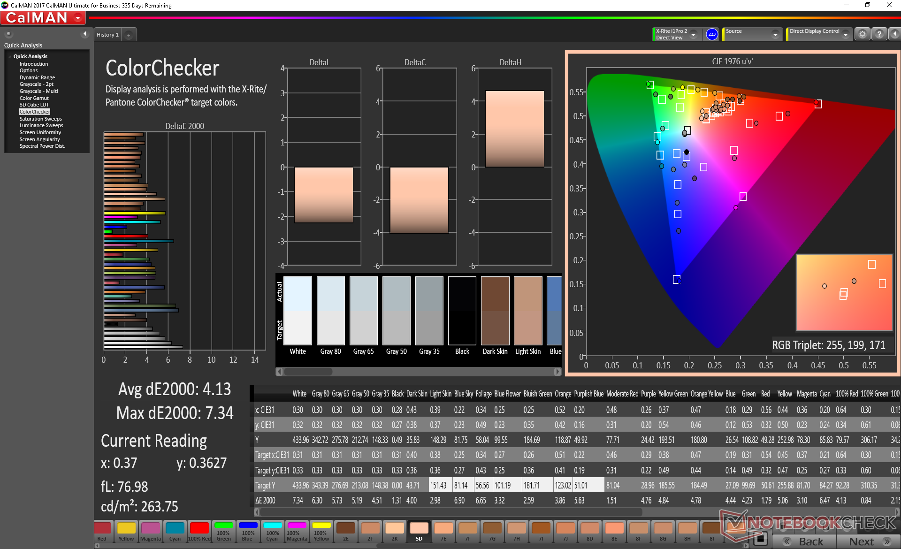
Task: Collapse the Quick Analysis tree node
Action: [9, 56]
